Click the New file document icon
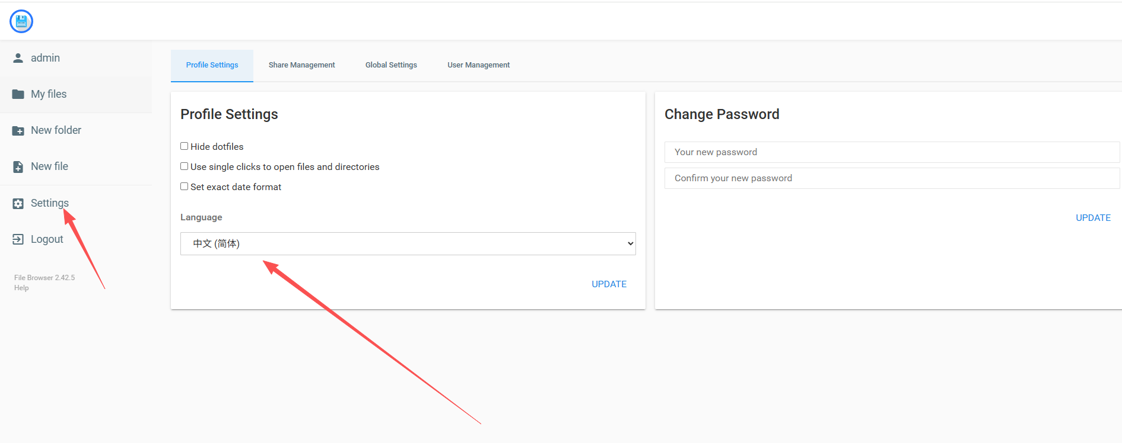The image size is (1122, 443). [x=18, y=166]
